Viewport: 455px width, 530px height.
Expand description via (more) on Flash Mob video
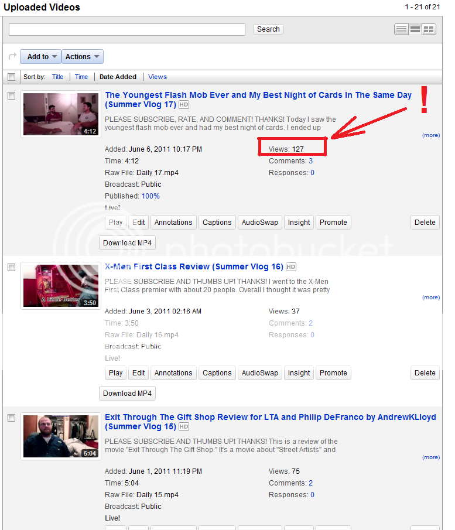coord(430,135)
